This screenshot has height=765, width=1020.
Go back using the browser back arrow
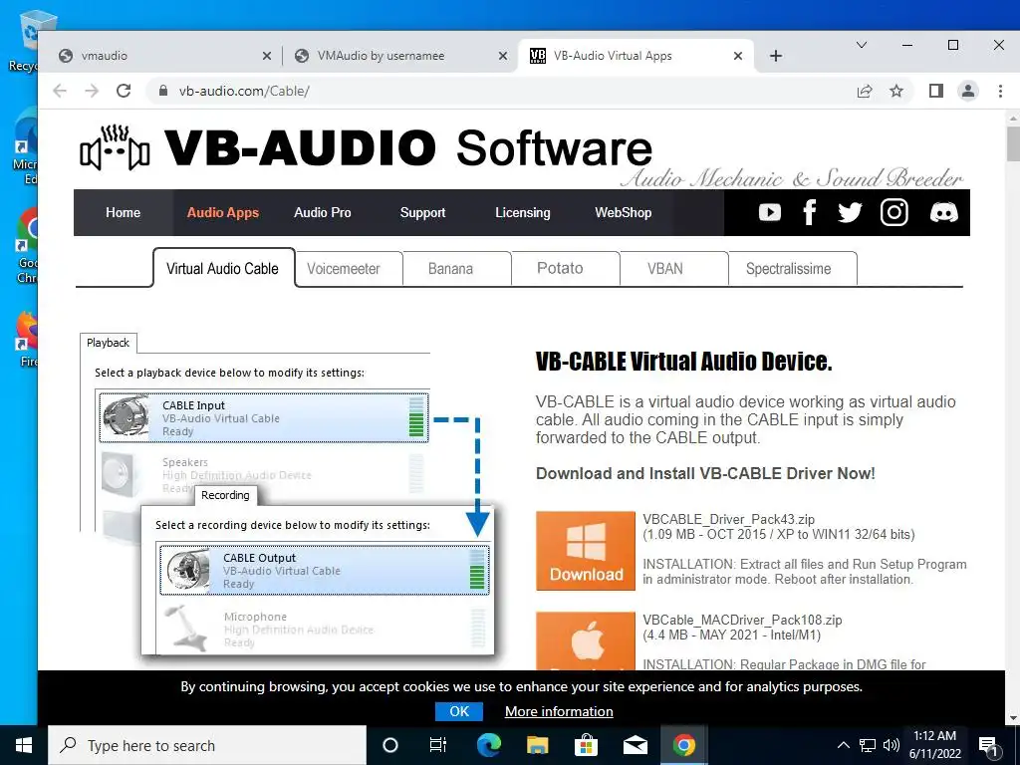tap(60, 91)
